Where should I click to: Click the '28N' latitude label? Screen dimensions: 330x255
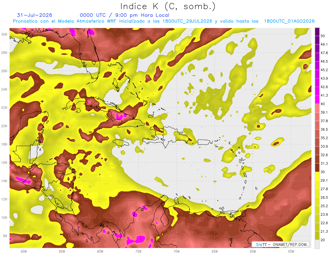(x=4, y=53)
